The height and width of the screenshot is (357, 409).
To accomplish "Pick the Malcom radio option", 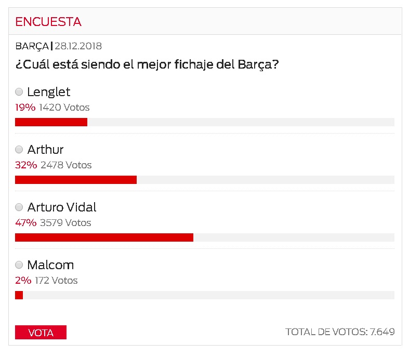I will tap(19, 265).
